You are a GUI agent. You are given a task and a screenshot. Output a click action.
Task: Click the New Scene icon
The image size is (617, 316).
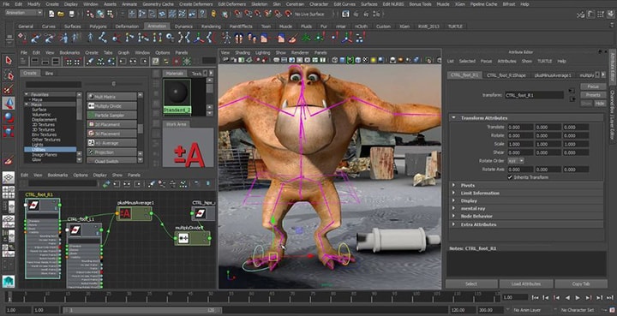tap(51, 14)
